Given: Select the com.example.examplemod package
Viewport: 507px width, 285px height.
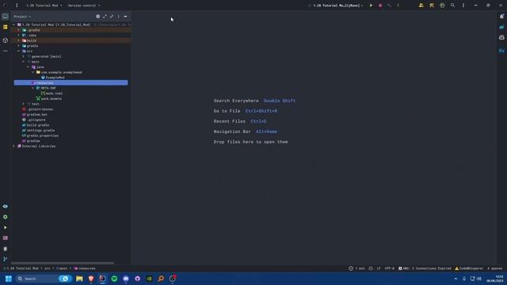Looking at the screenshot, I should [61, 72].
